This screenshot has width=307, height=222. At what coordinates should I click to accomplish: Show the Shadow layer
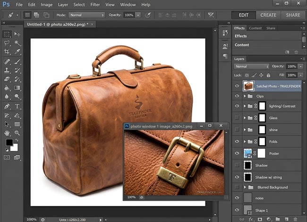point(237,165)
